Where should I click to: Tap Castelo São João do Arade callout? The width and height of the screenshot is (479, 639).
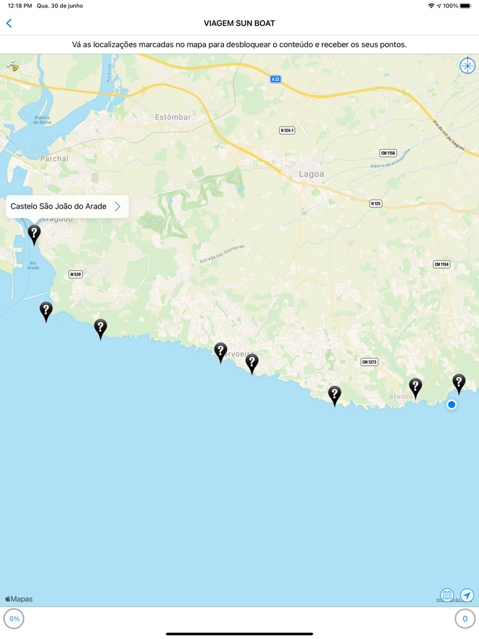(x=67, y=206)
